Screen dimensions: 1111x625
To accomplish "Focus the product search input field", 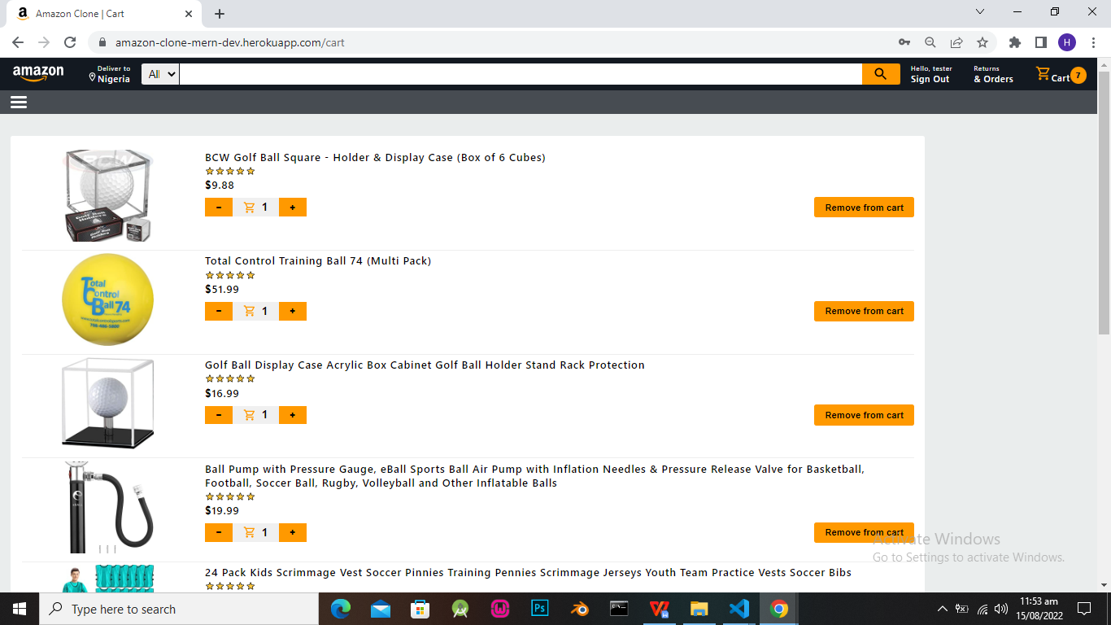I will [x=521, y=74].
